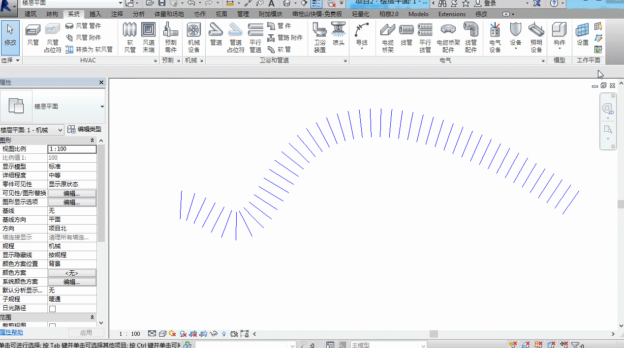This screenshot has height=348, width=624.
Task: Toggle shadows in the view control bar
Action: pyautogui.click(x=183, y=334)
